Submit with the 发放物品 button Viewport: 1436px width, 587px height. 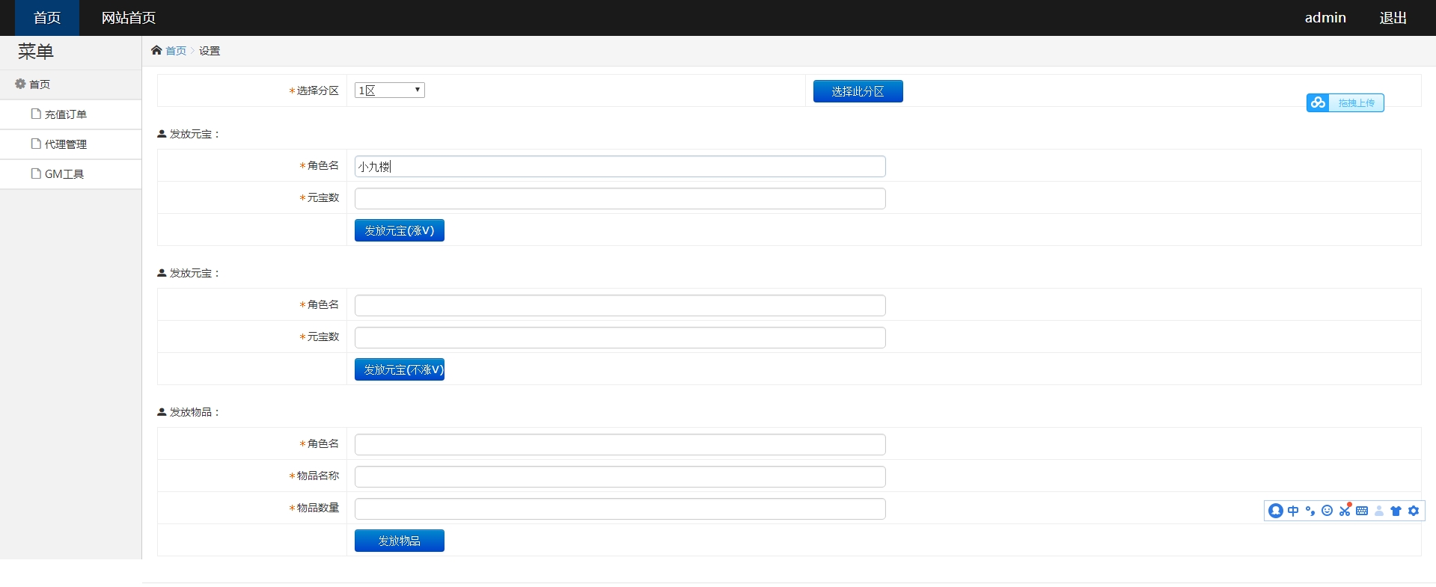[x=399, y=541]
